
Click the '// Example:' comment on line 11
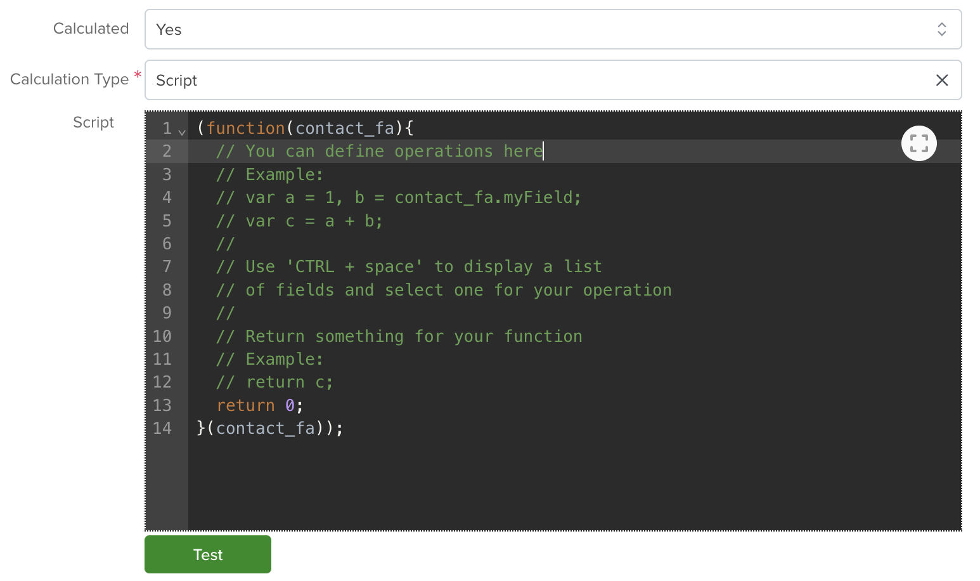click(269, 359)
